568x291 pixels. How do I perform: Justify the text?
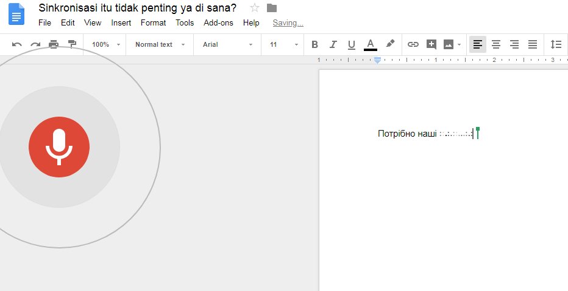pyautogui.click(x=533, y=44)
